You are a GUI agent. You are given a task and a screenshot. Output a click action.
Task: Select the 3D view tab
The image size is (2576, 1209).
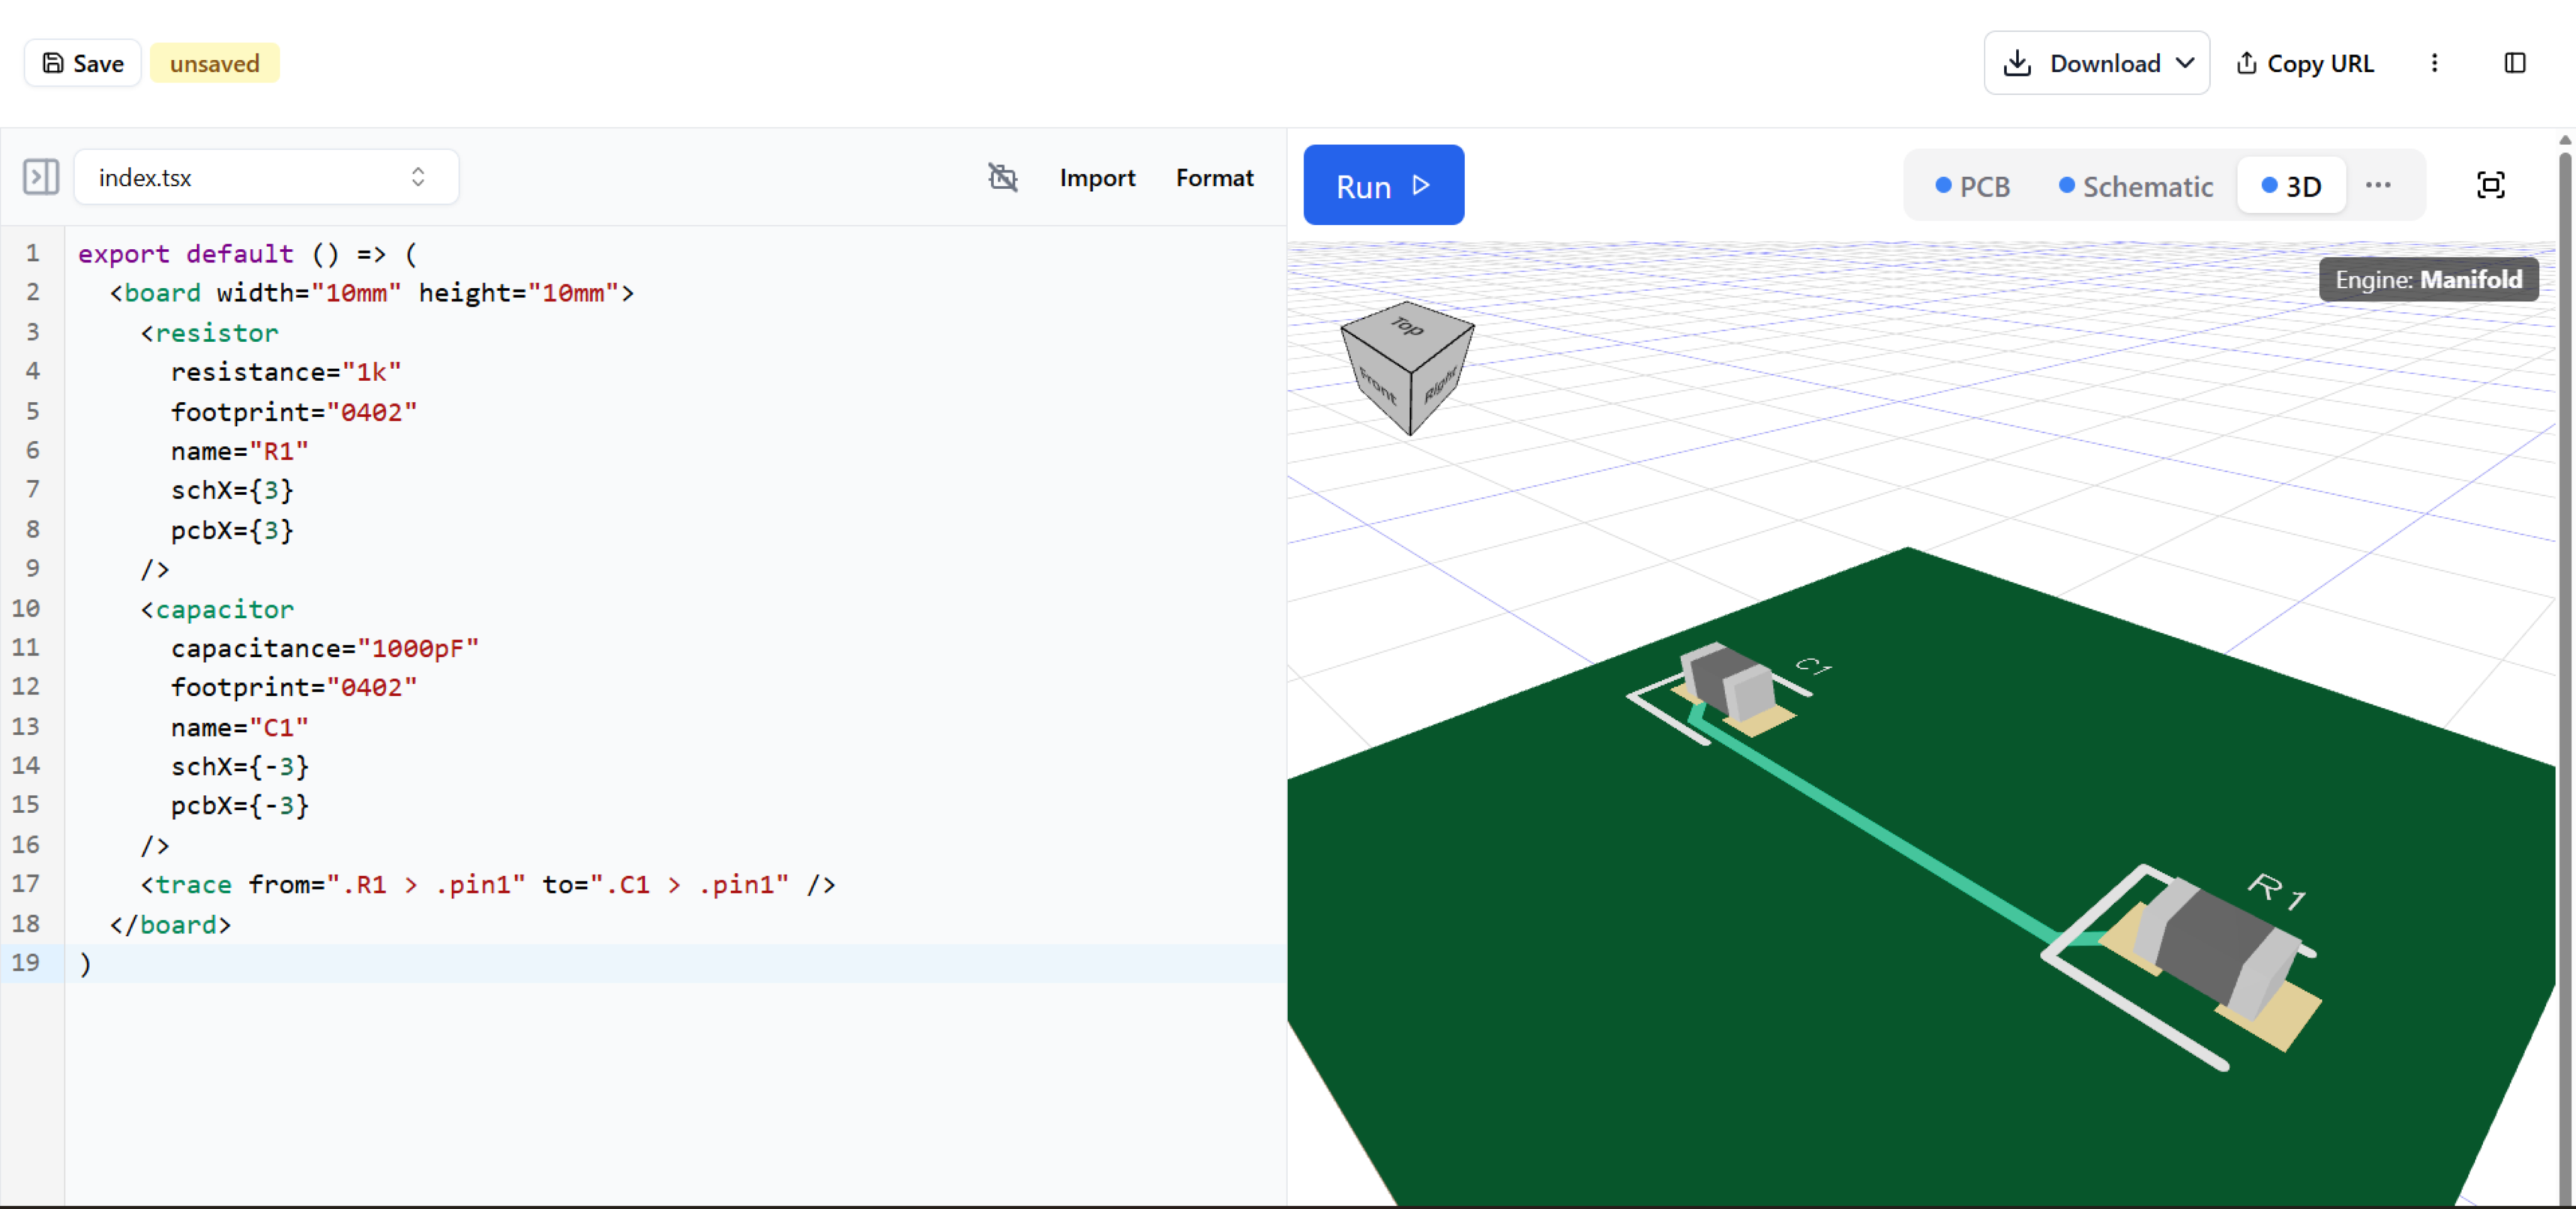pos(2290,186)
